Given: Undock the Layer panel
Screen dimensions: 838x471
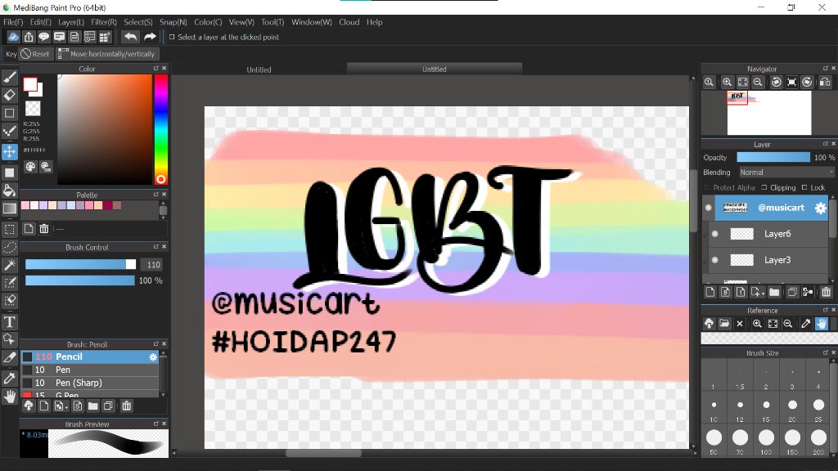Looking at the screenshot, I should click(826, 144).
